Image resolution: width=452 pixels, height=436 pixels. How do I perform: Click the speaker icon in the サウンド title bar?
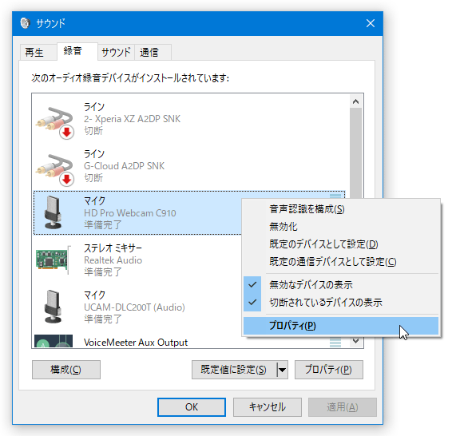pyautogui.click(x=26, y=23)
